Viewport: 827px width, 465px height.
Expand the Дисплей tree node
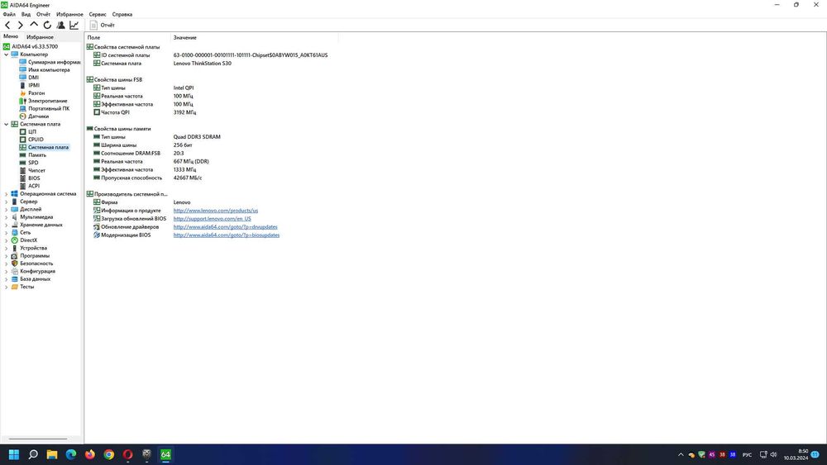pyautogui.click(x=7, y=209)
